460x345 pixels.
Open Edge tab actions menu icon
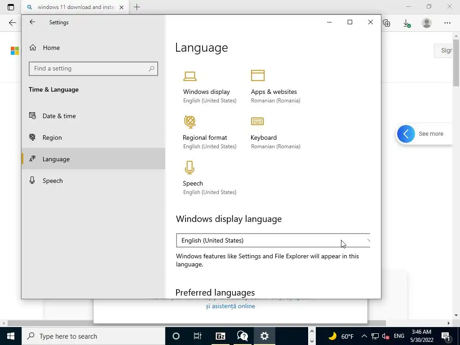11,7
